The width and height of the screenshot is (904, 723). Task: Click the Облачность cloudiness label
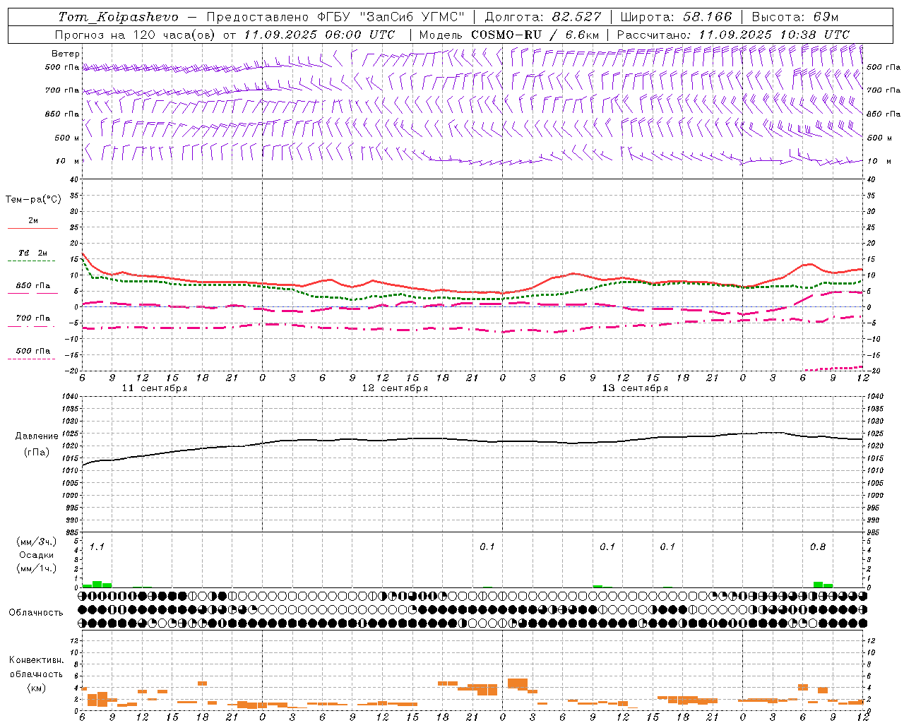[36, 613]
